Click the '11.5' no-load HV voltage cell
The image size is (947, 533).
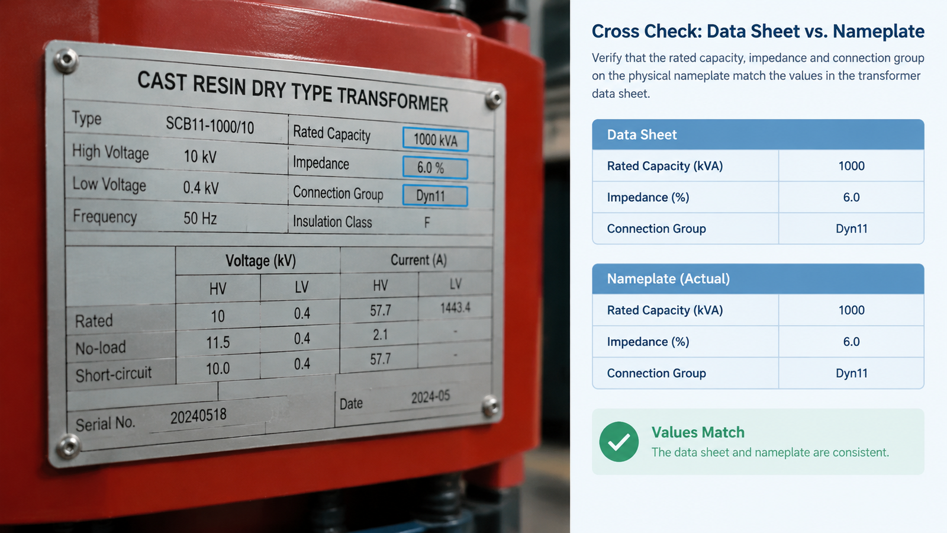click(218, 342)
